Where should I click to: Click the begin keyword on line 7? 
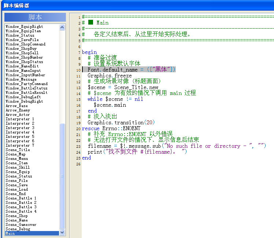point(89,52)
